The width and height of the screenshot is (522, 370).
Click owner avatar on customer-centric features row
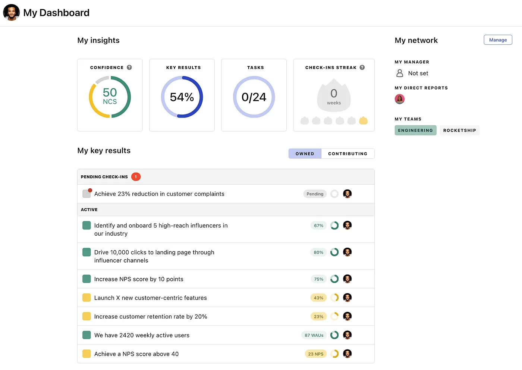tap(347, 298)
